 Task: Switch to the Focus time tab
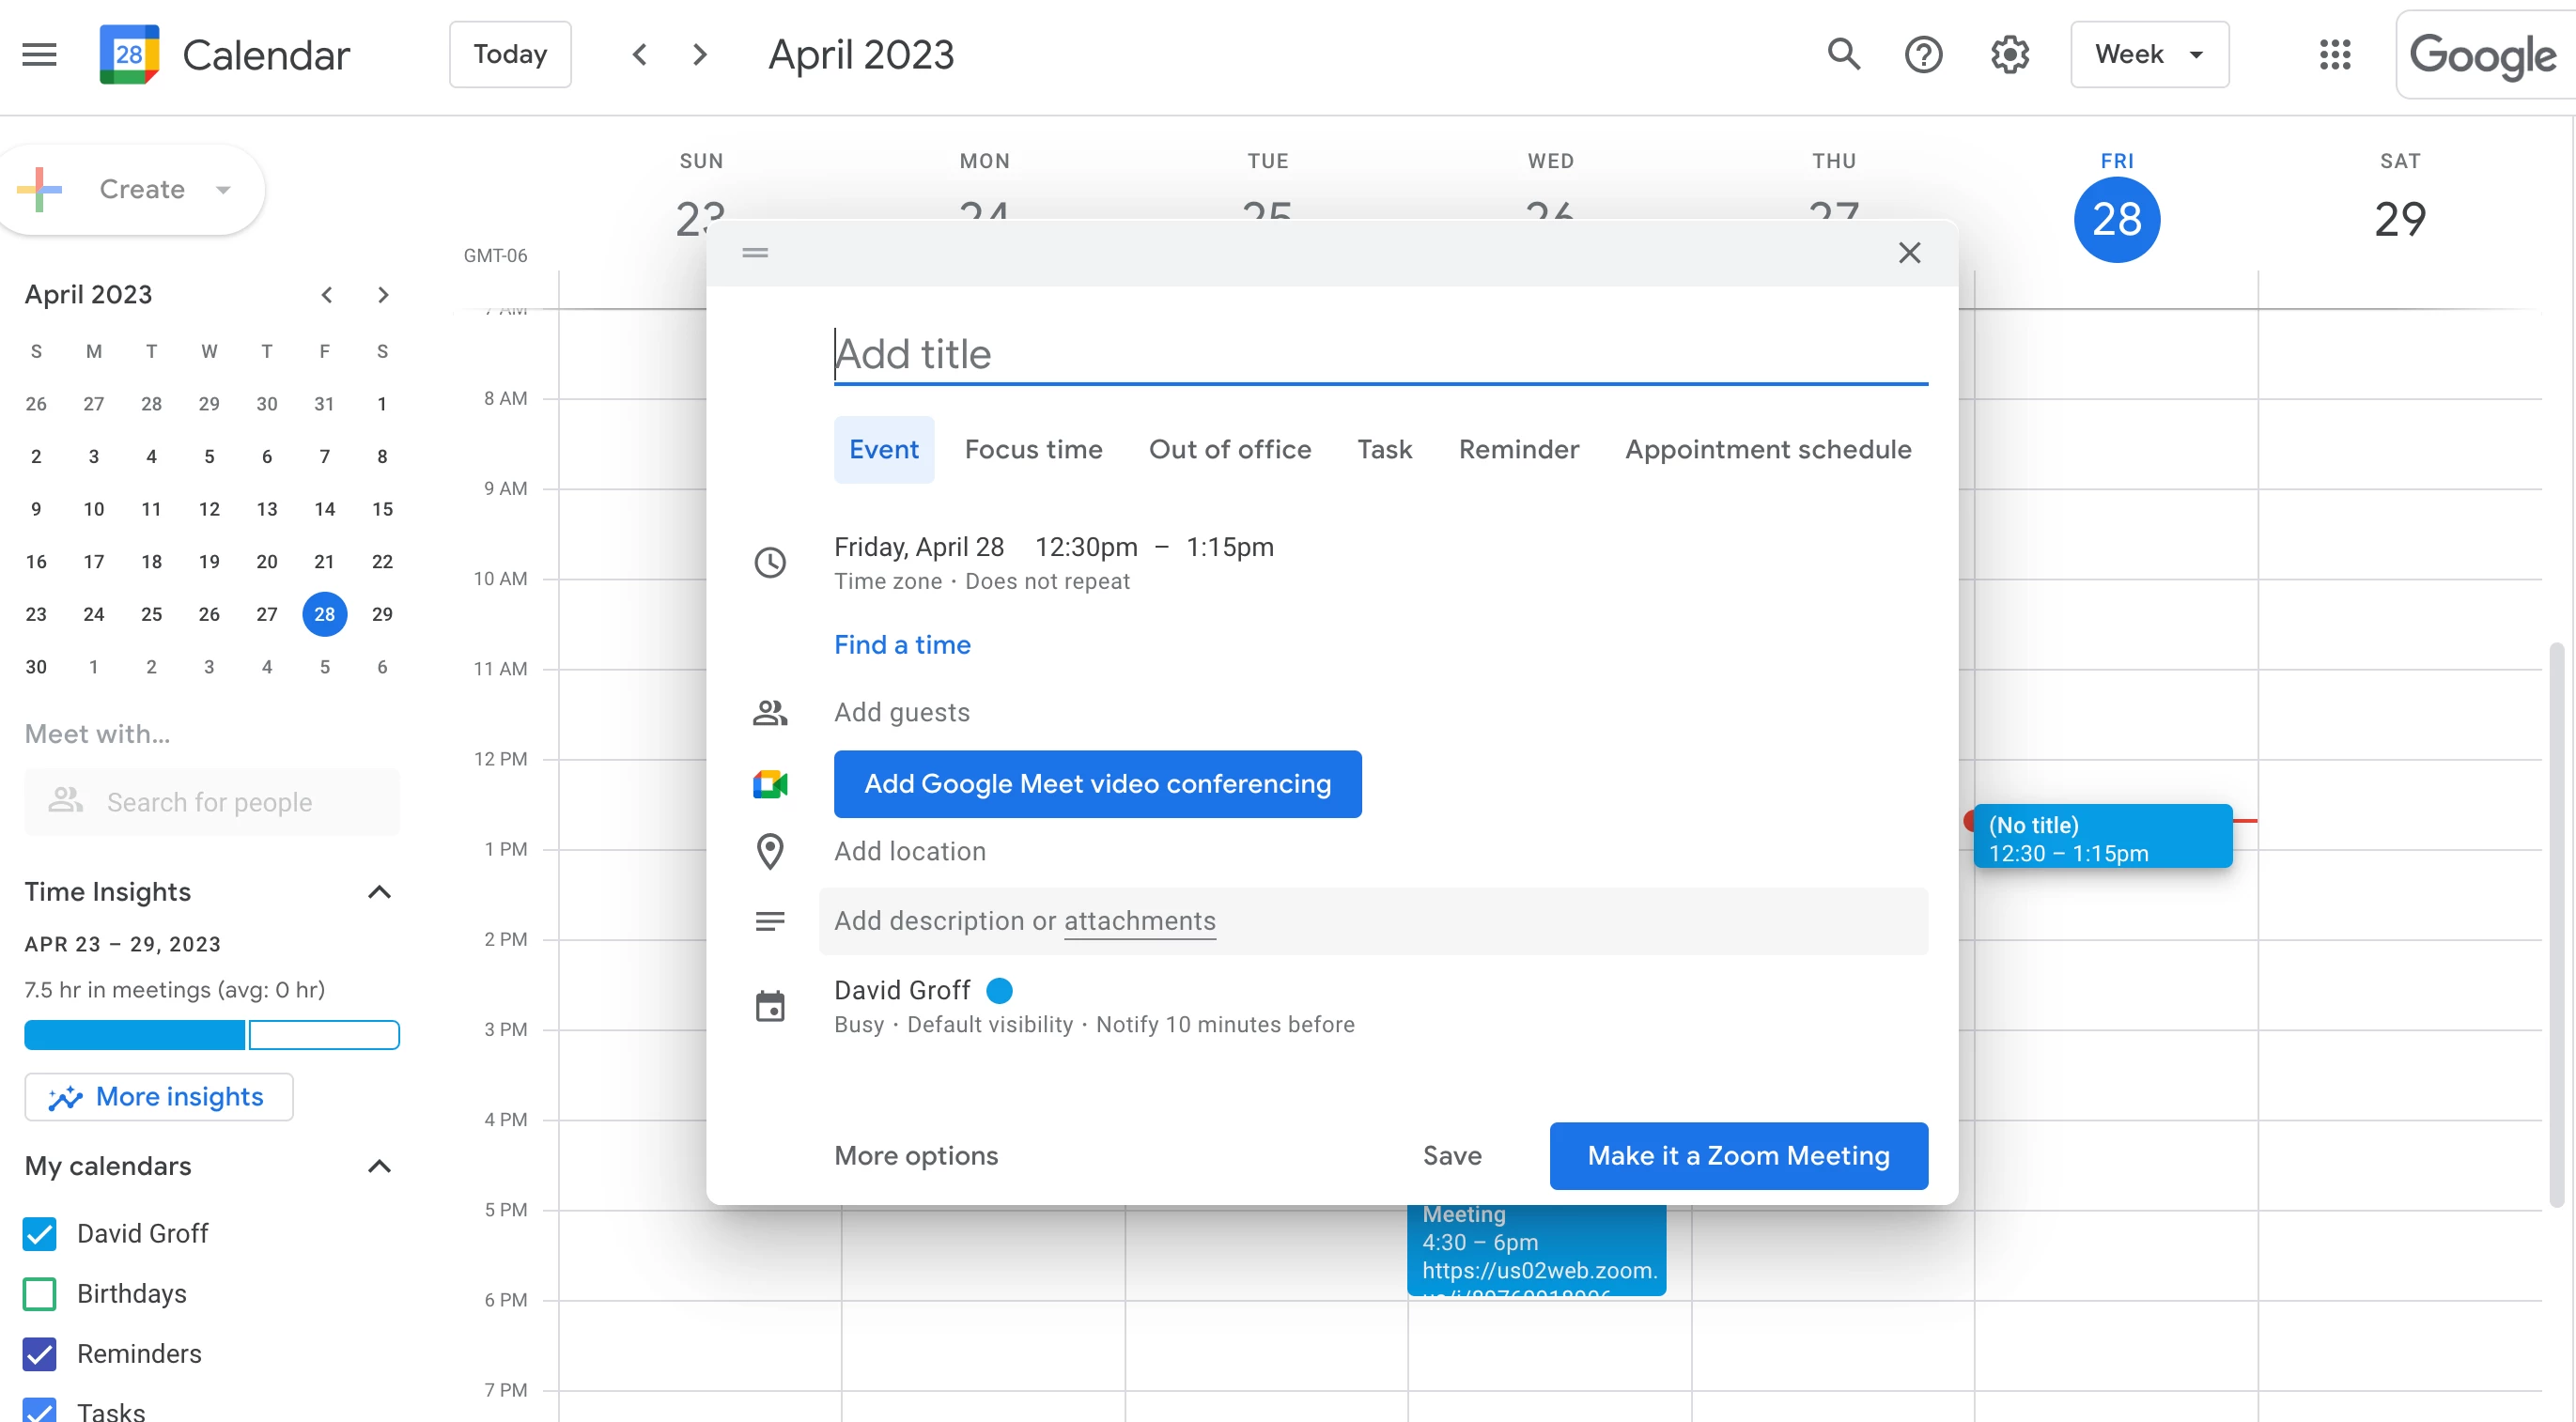coord(1033,449)
